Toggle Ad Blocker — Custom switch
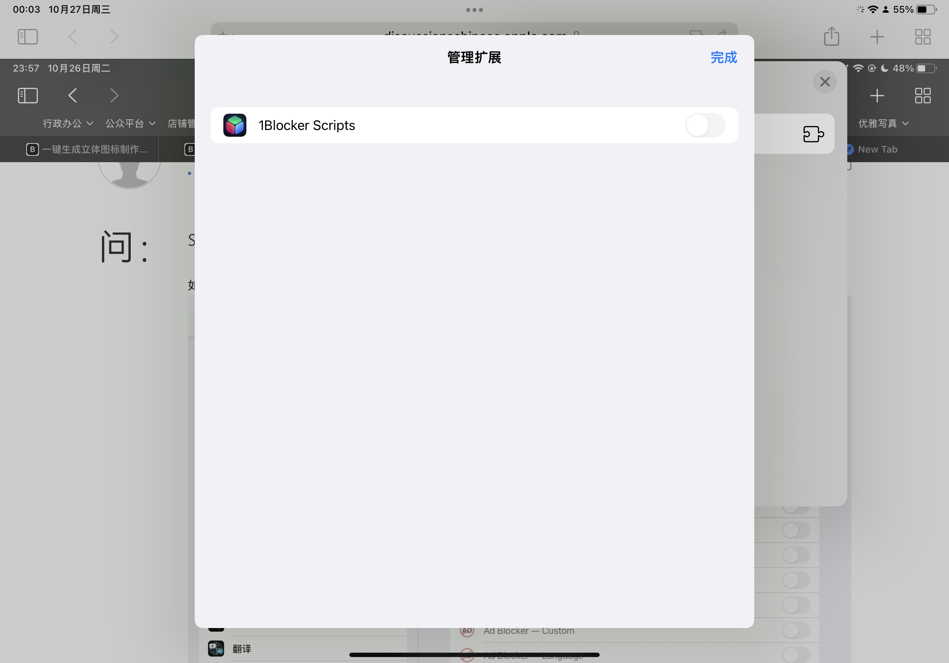The height and width of the screenshot is (663, 949). [x=796, y=630]
